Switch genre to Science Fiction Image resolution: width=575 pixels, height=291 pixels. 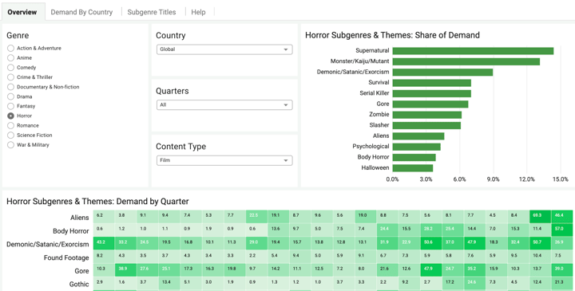(x=10, y=136)
